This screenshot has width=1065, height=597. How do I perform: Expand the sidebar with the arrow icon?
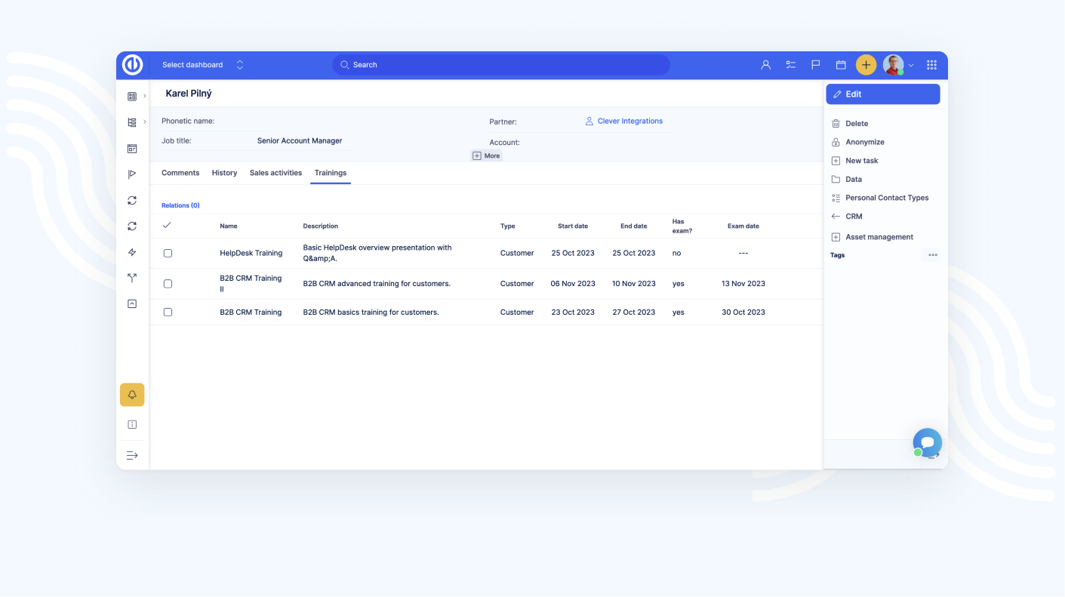(132, 455)
